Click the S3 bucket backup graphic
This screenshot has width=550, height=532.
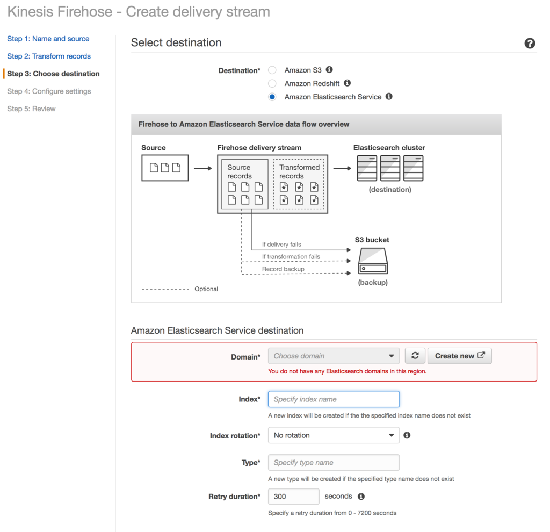[x=373, y=261]
